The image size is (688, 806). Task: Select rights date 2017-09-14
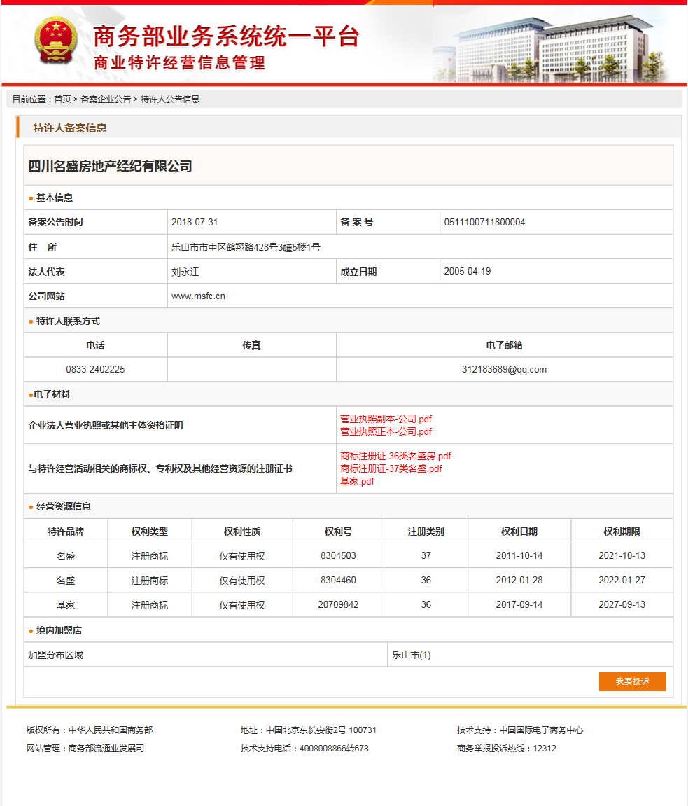point(519,605)
